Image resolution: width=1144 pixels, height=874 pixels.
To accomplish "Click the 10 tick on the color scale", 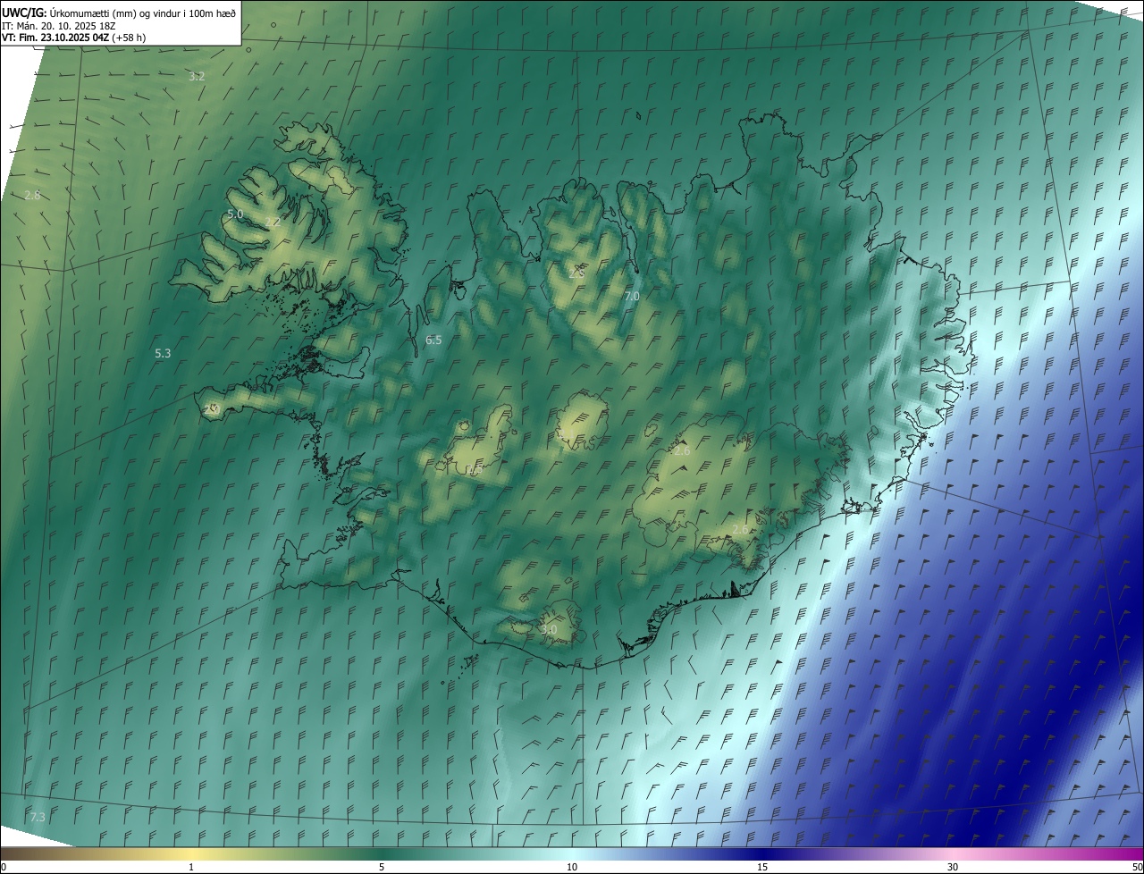I will [572, 868].
